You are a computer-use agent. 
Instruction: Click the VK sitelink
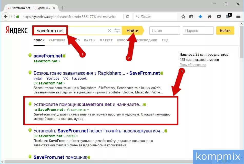tap(66, 79)
